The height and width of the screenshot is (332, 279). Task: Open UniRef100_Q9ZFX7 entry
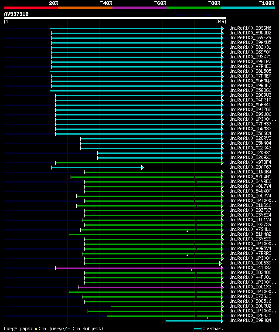[250, 210]
